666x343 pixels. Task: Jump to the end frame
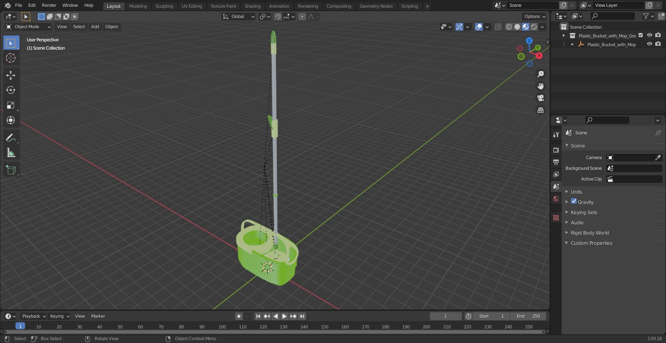click(302, 316)
